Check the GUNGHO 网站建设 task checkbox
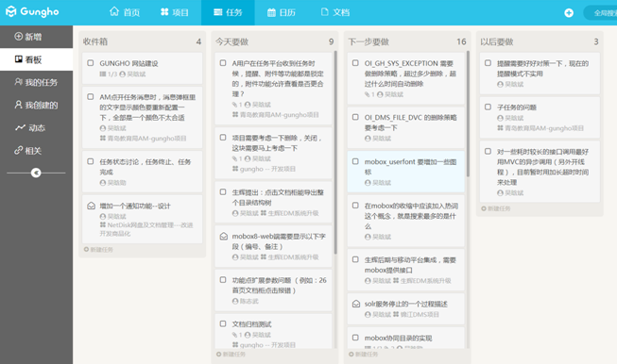 (x=91, y=63)
